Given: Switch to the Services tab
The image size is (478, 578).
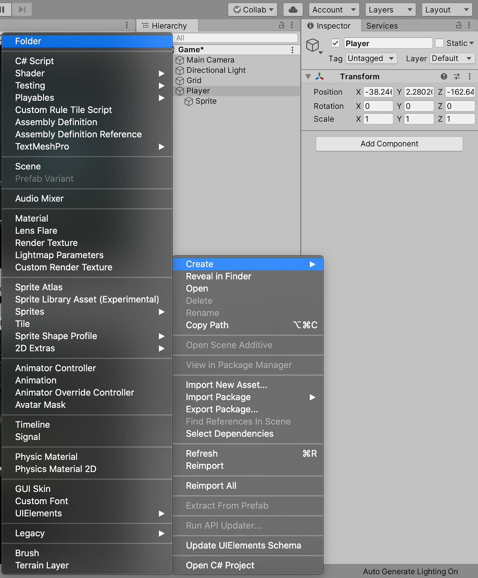Looking at the screenshot, I should 382,26.
